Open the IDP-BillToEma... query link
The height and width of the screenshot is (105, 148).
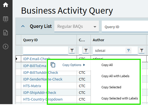click(35, 66)
